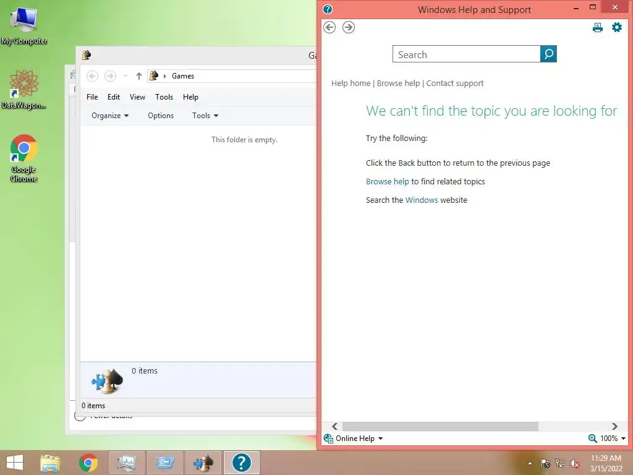Click Games window back arrow

click(x=92, y=76)
